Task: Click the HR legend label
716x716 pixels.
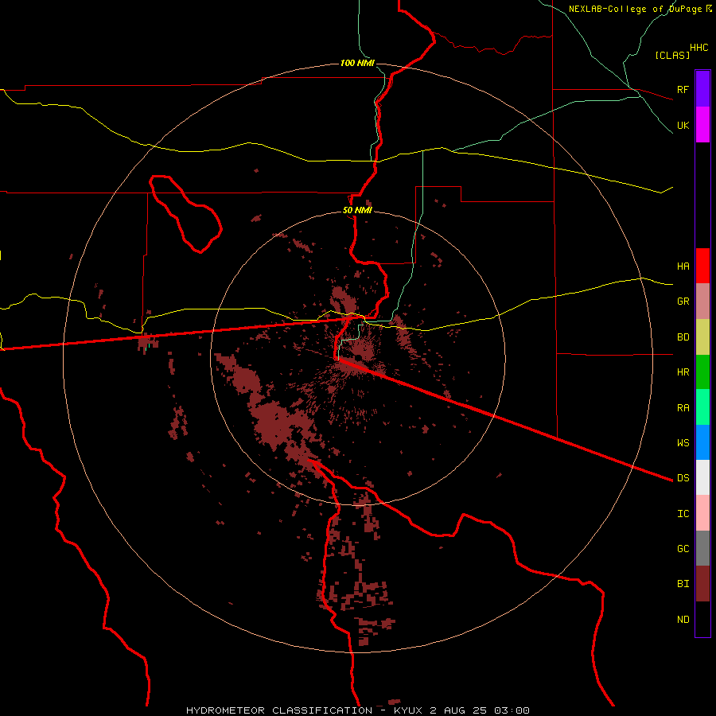Action: coord(683,372)
